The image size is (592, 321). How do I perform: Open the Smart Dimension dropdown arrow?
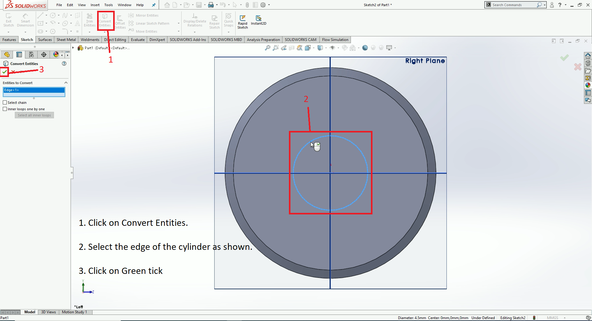[25, 32]
